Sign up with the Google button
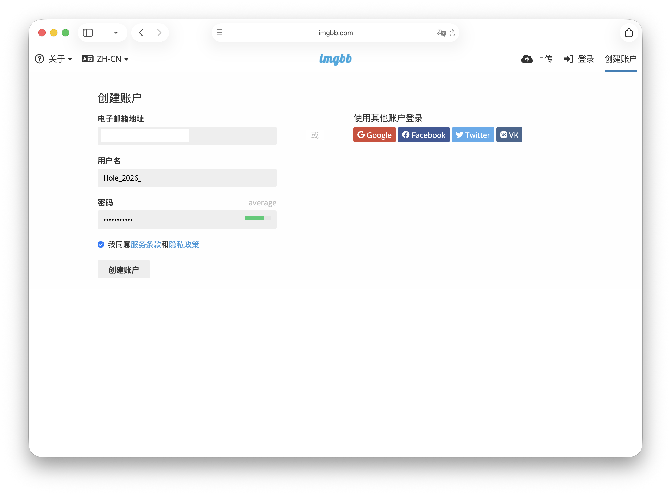The height and width of the screenshot is (495, 671). tap(374, 135)
